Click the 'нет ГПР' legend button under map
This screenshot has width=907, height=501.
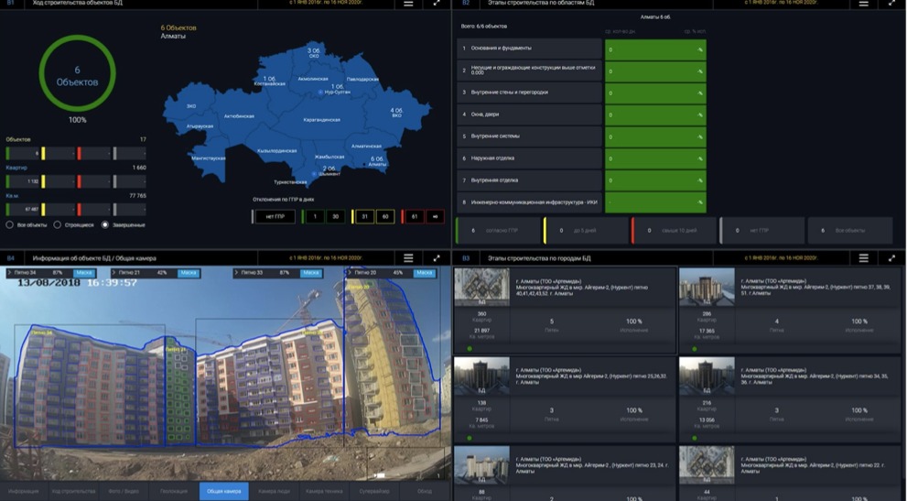coord(274,216)
